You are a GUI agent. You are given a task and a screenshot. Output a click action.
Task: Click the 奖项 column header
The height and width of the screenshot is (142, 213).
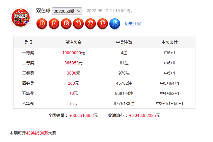28,42
